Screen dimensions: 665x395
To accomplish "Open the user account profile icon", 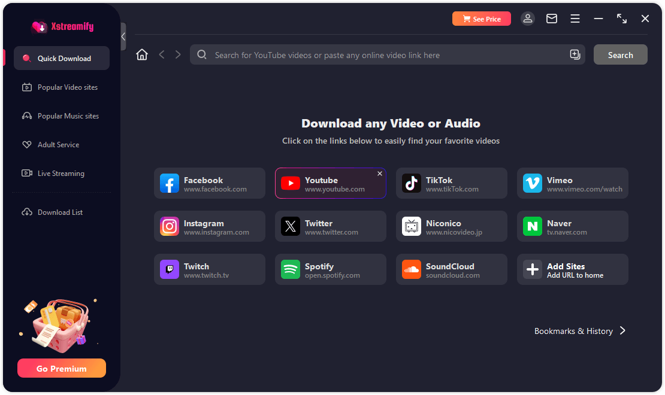I will [x=528, y=19].
